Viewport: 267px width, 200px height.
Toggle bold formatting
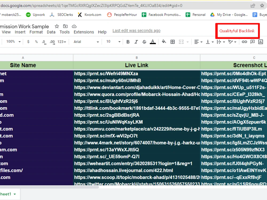(128, 42)
